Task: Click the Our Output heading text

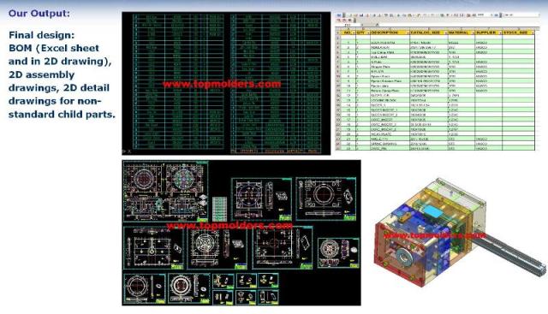Action: pyautogui.click(x=39, y=14)
